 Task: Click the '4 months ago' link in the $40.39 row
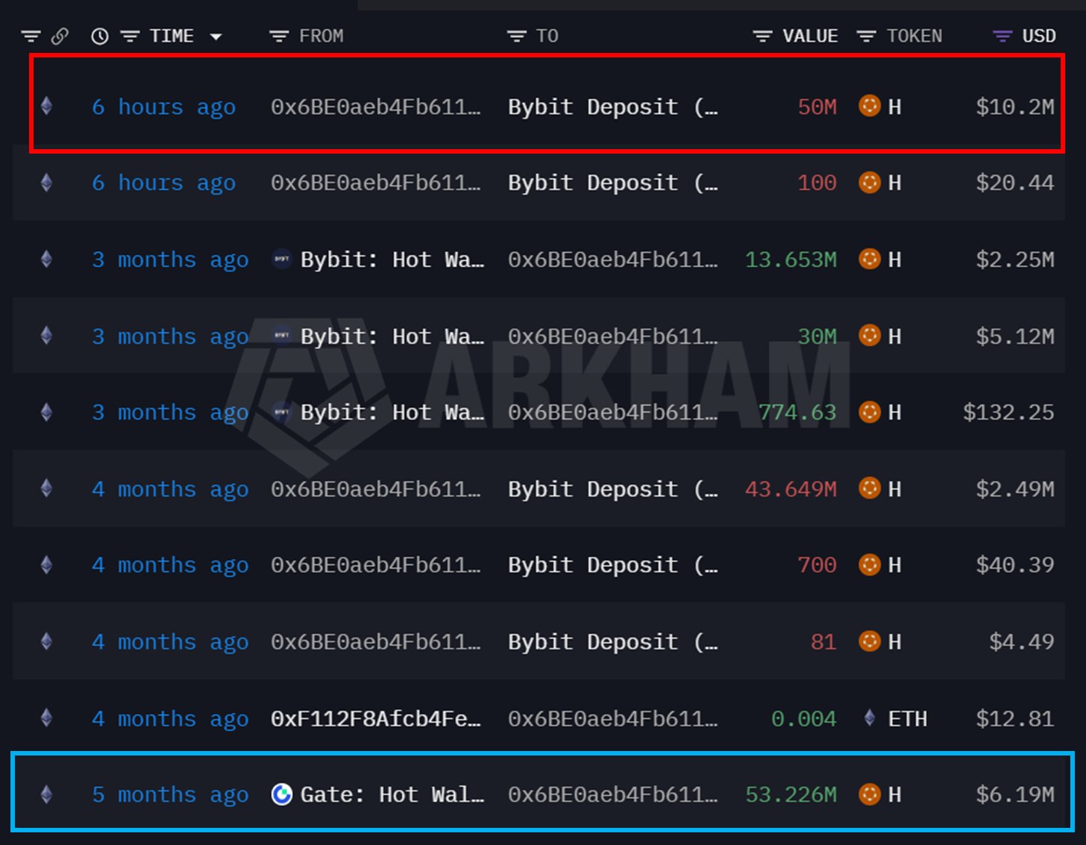coord(170,566)
